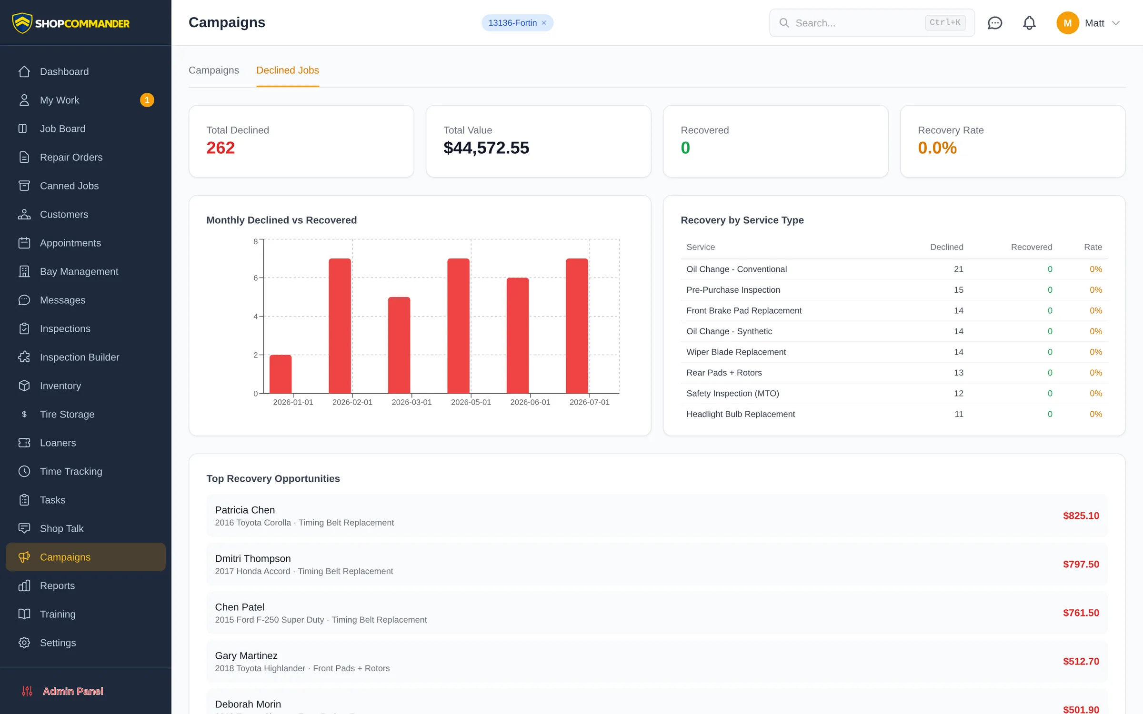
Task: Click the $825.10 amount
Action: click(x=1081, y=516)
